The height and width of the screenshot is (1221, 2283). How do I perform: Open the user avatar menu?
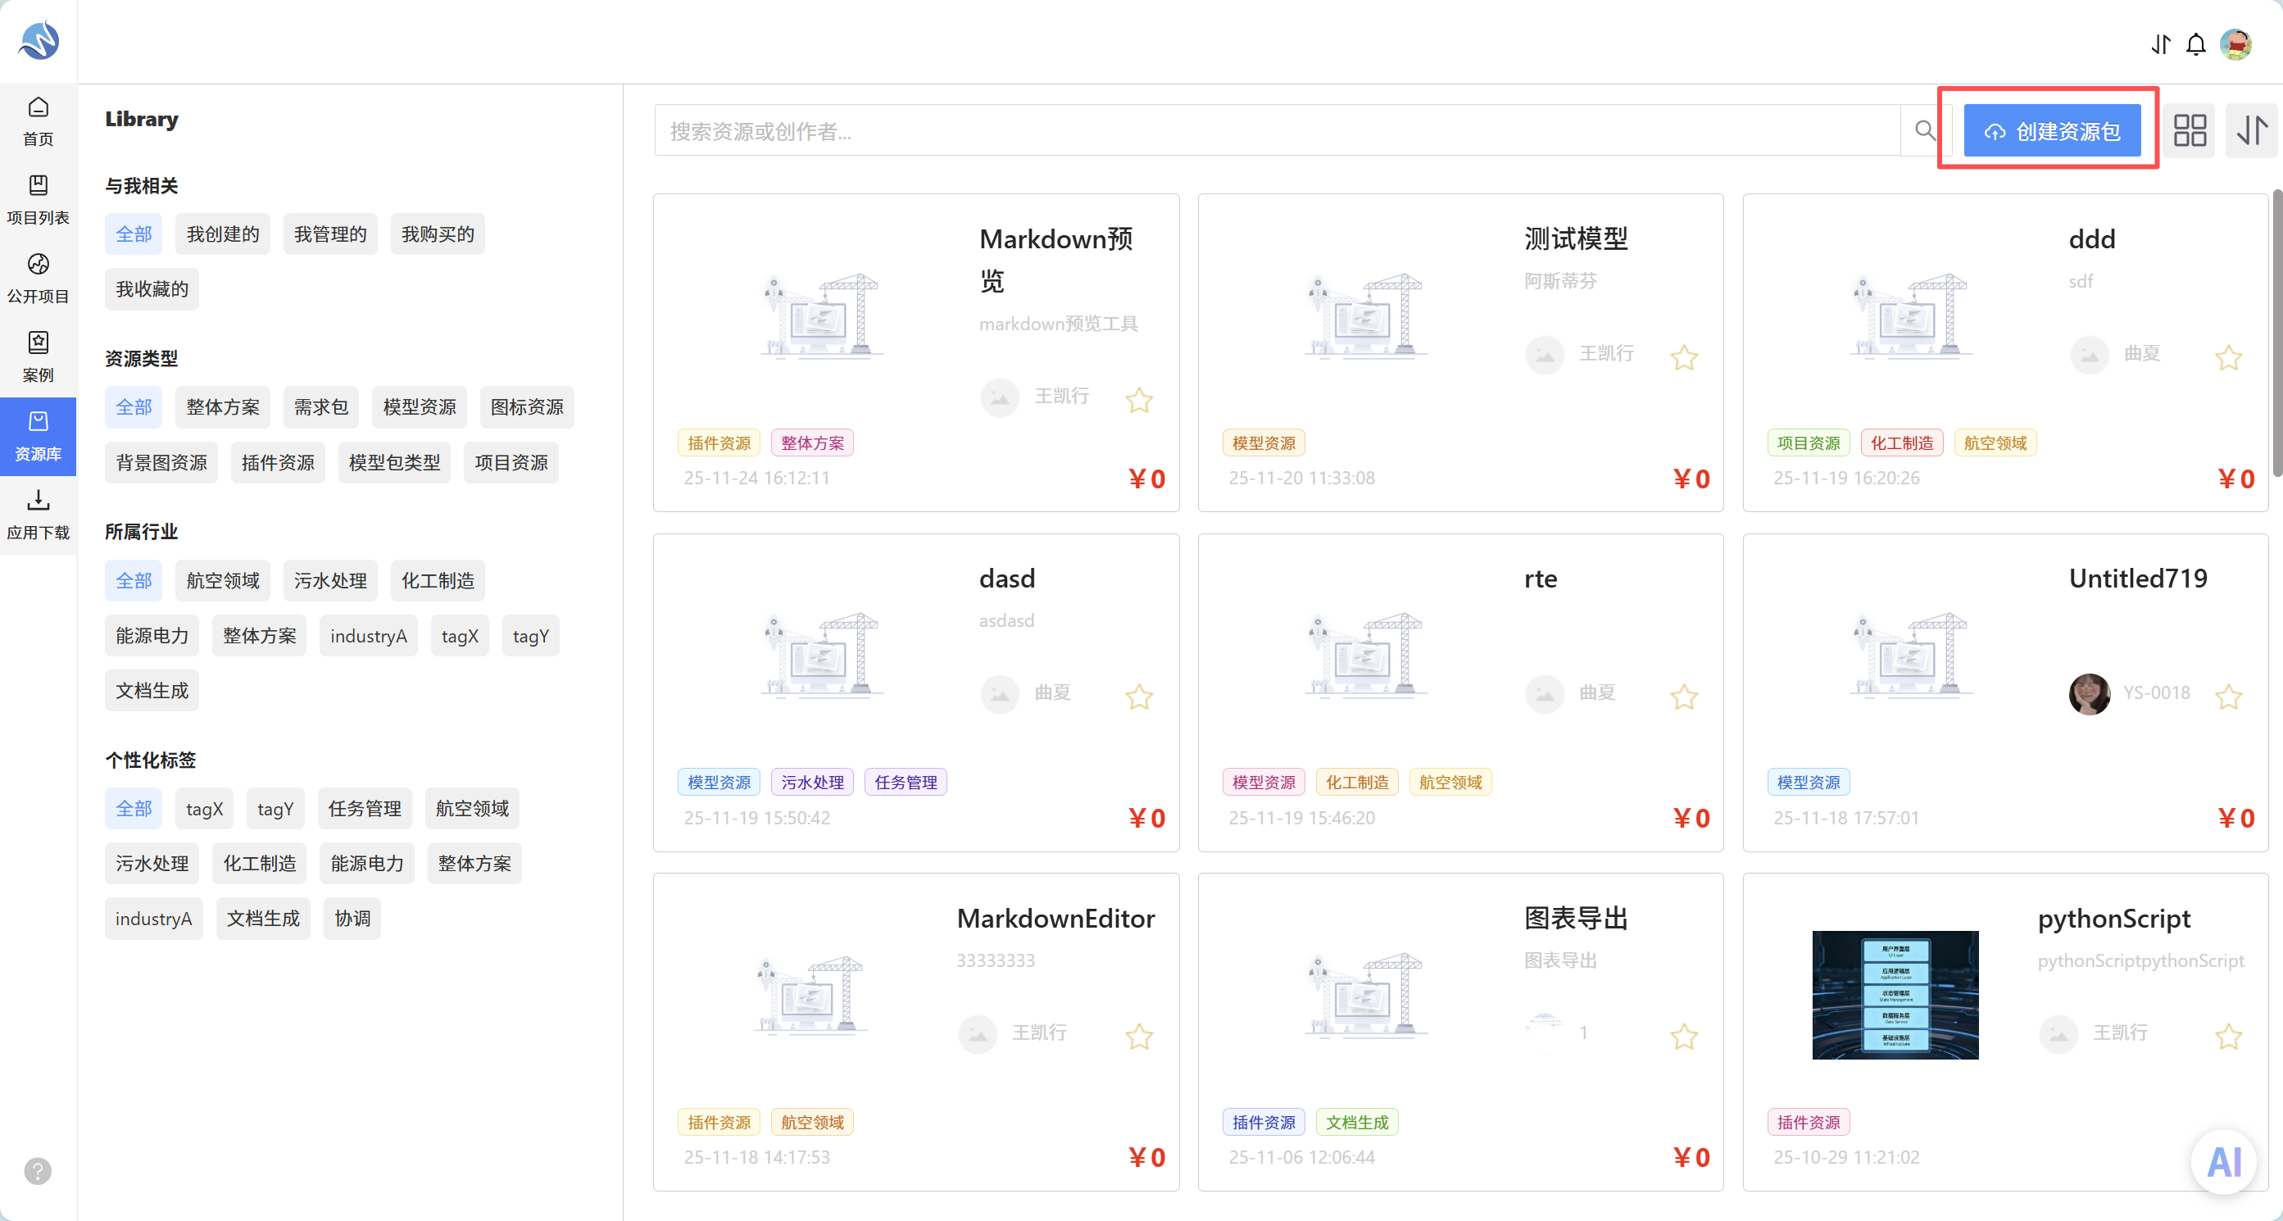(x=2235, y=44)
